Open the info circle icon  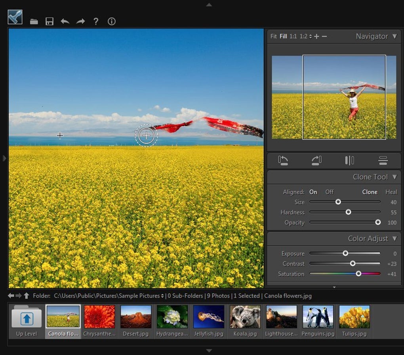(x=112, y=21)
